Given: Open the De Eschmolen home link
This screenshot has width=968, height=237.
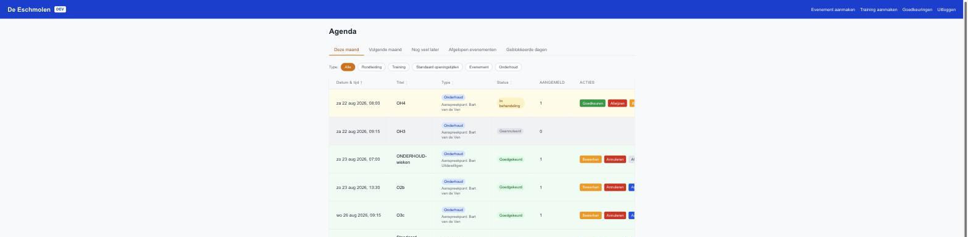Looking at the screenshot, I should 29,9.
